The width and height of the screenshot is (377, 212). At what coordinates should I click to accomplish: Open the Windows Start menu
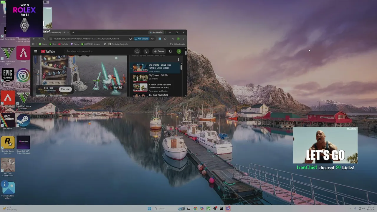(x=149, y=208)
